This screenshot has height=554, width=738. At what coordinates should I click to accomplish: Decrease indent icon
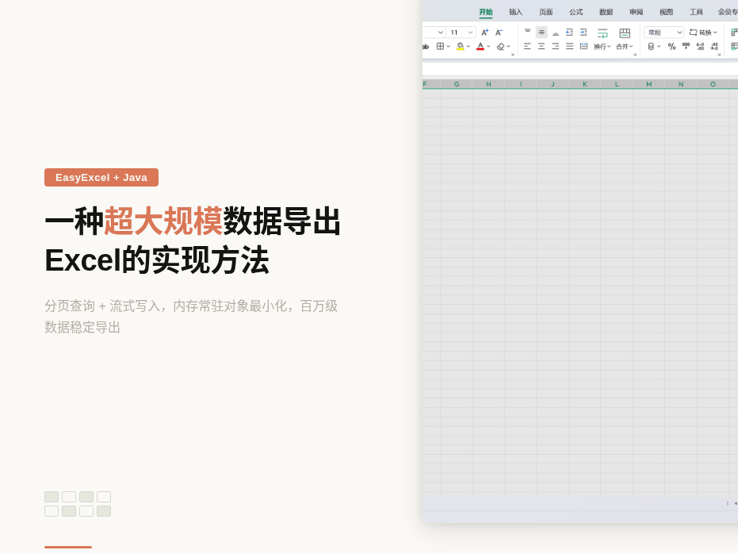coord(569,32)
